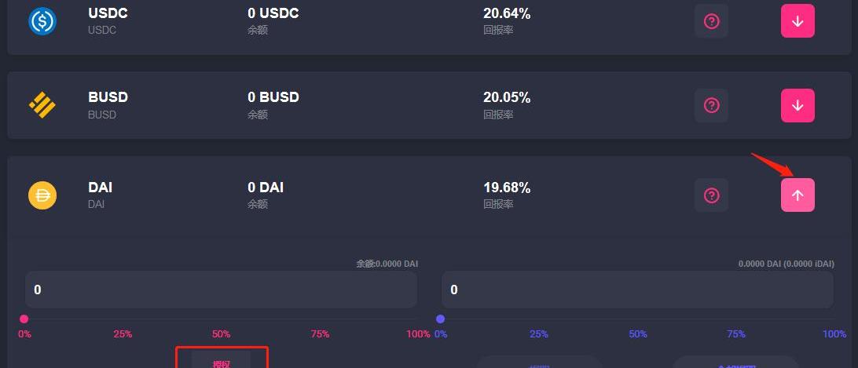Expand the USDC row with down arrow

(797, 21)
